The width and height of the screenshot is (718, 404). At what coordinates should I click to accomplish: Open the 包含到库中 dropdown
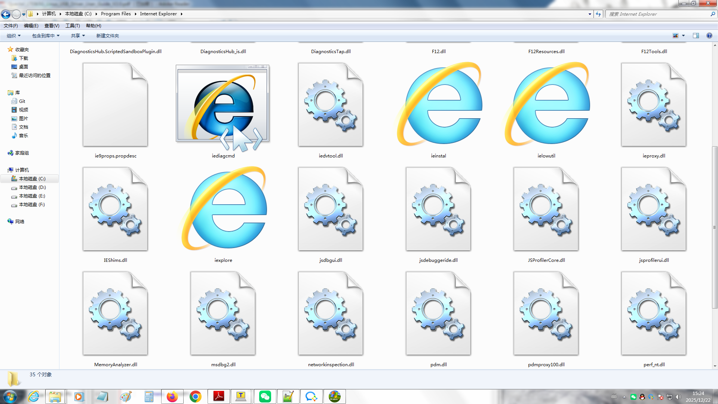pos(46,36)
